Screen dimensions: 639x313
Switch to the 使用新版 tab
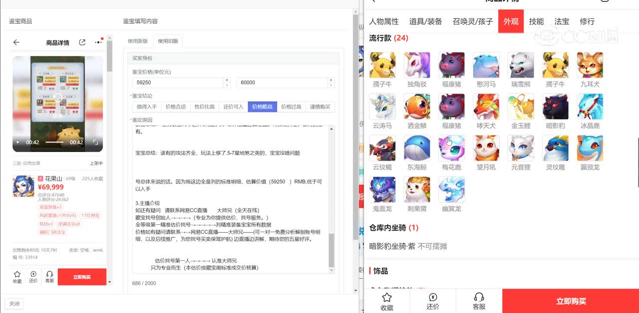point(138,41)
